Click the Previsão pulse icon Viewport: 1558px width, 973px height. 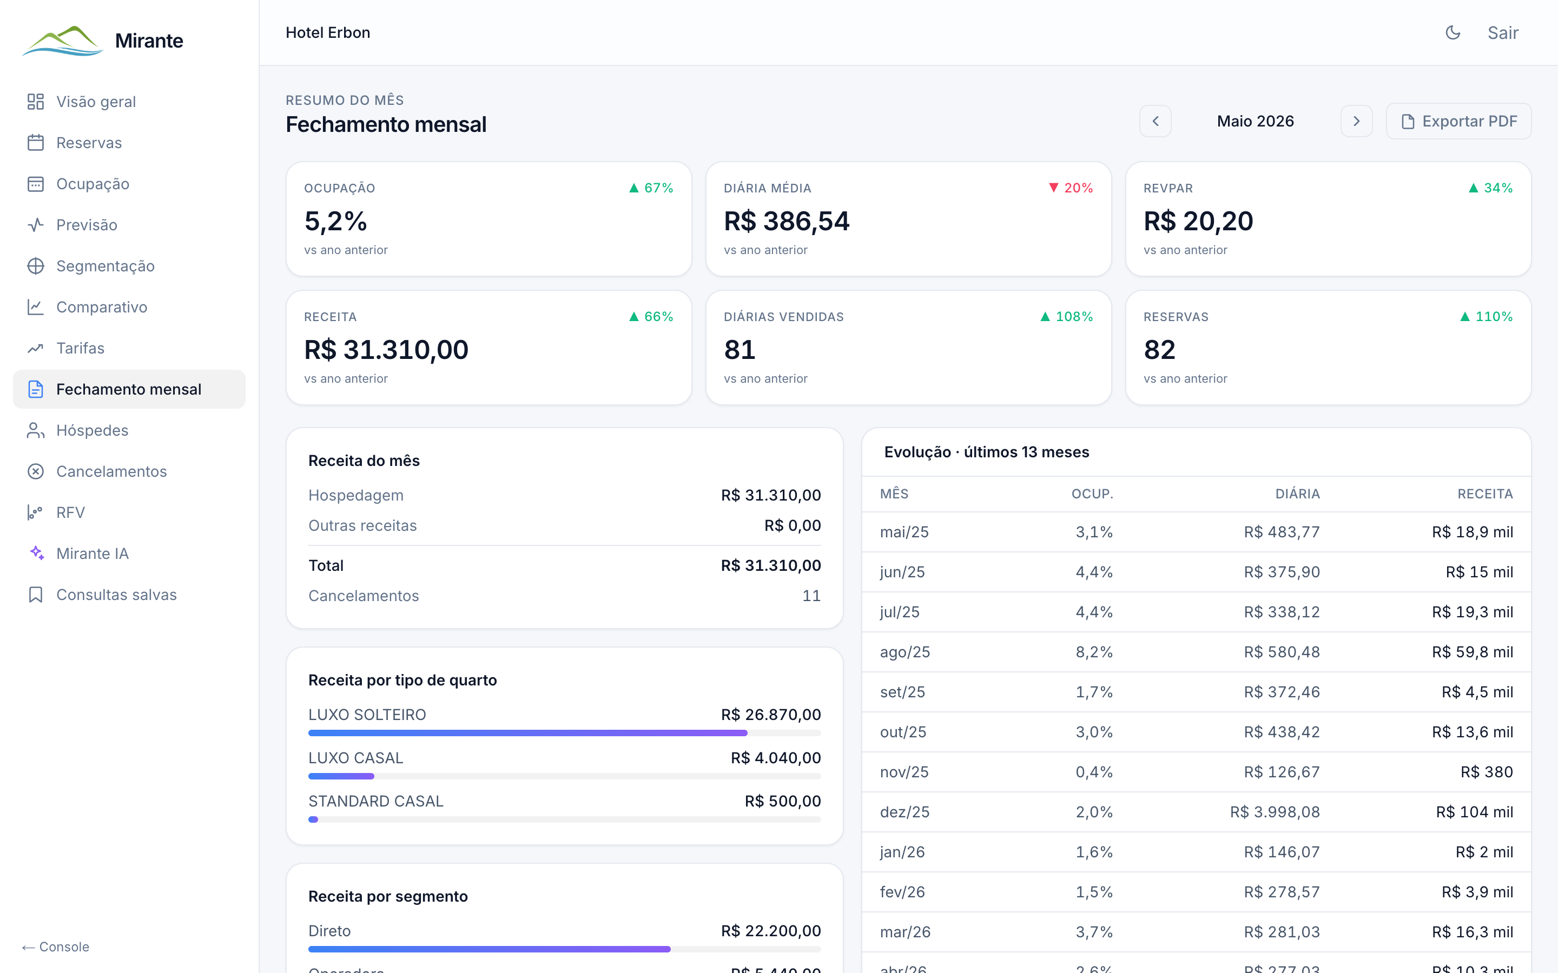point(35,225)
